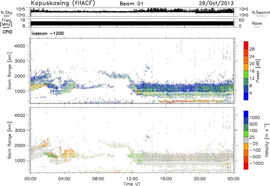
Task: Pick the bottom red velocity color bar segment
Action: [246, 166]
